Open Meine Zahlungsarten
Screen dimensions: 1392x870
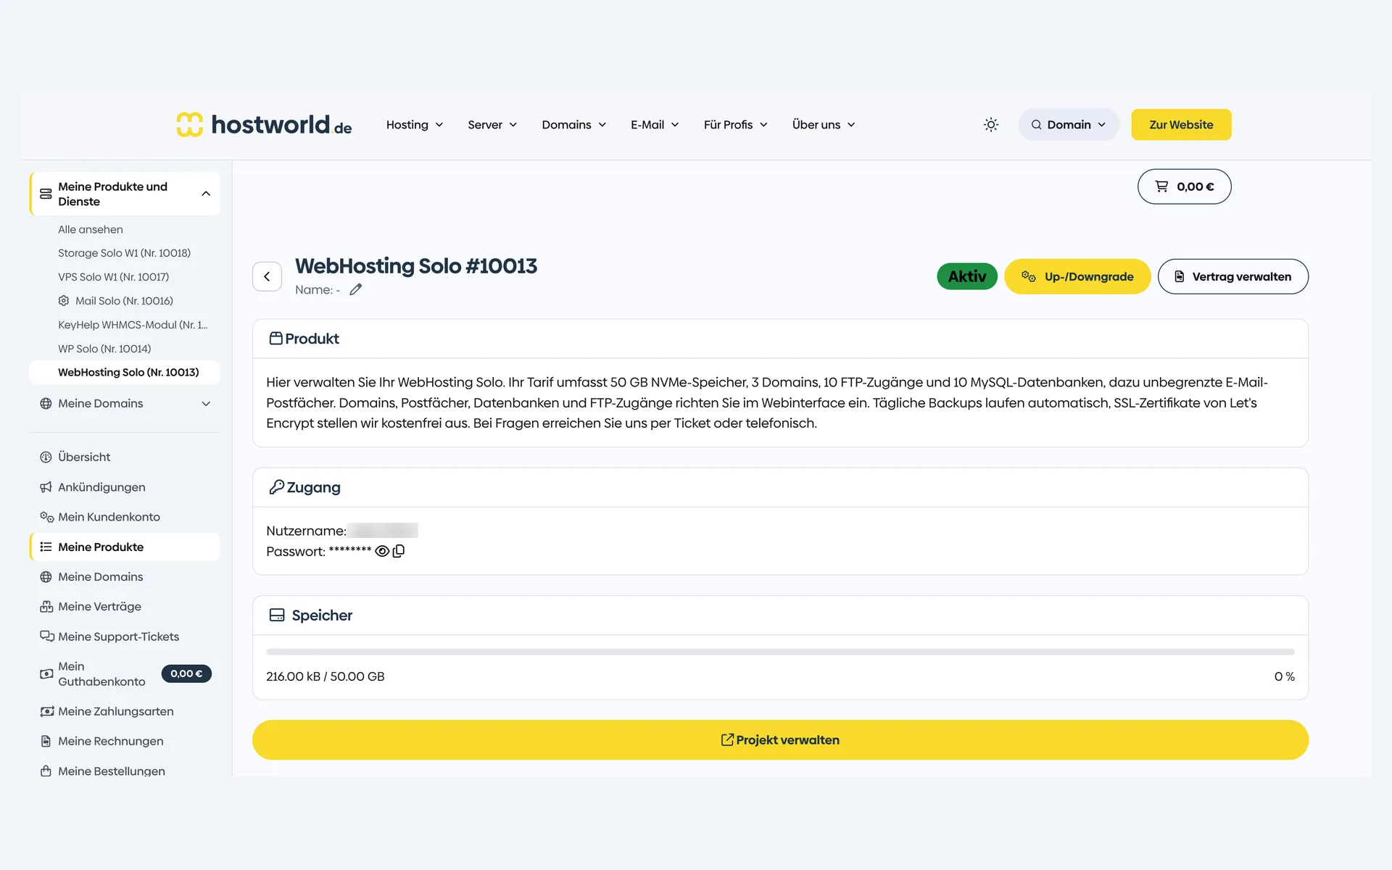tap(115, 711)
